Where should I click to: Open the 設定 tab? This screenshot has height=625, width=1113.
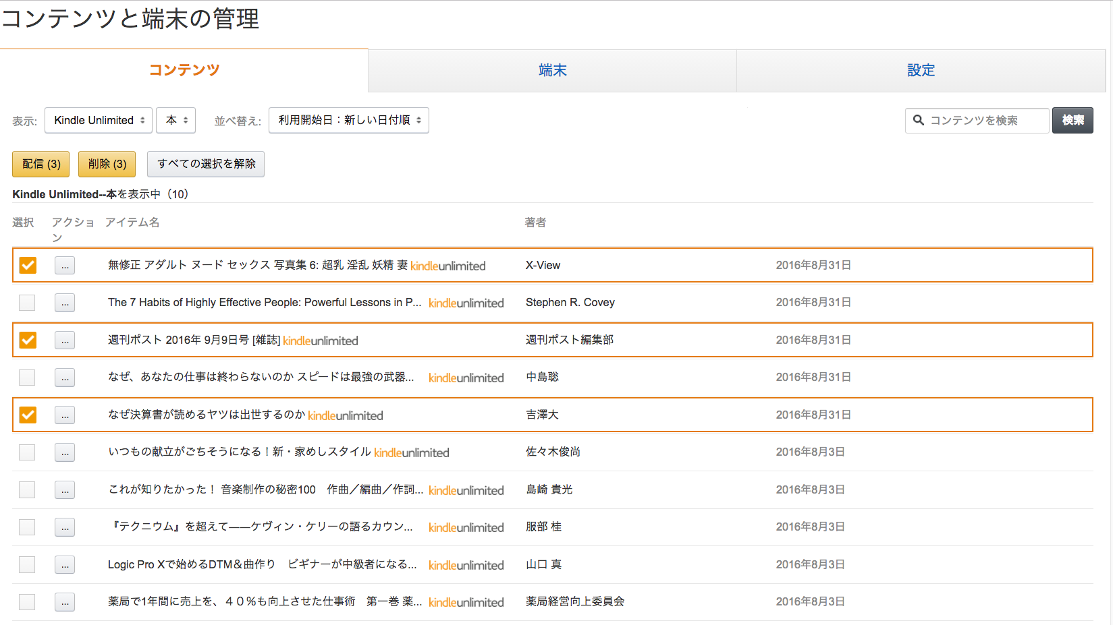(921, 70)
